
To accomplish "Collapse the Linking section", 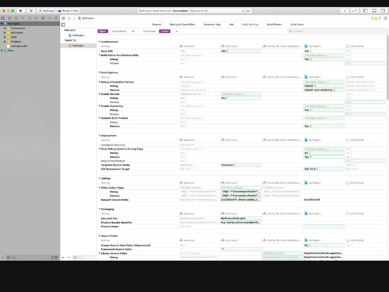I will click(99, 178).
